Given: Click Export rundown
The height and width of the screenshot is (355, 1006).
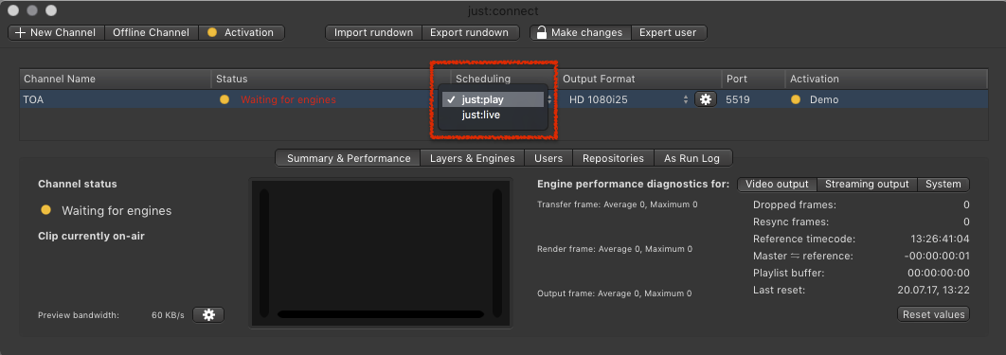Looking at the screenshot, I should click(469, 33).
